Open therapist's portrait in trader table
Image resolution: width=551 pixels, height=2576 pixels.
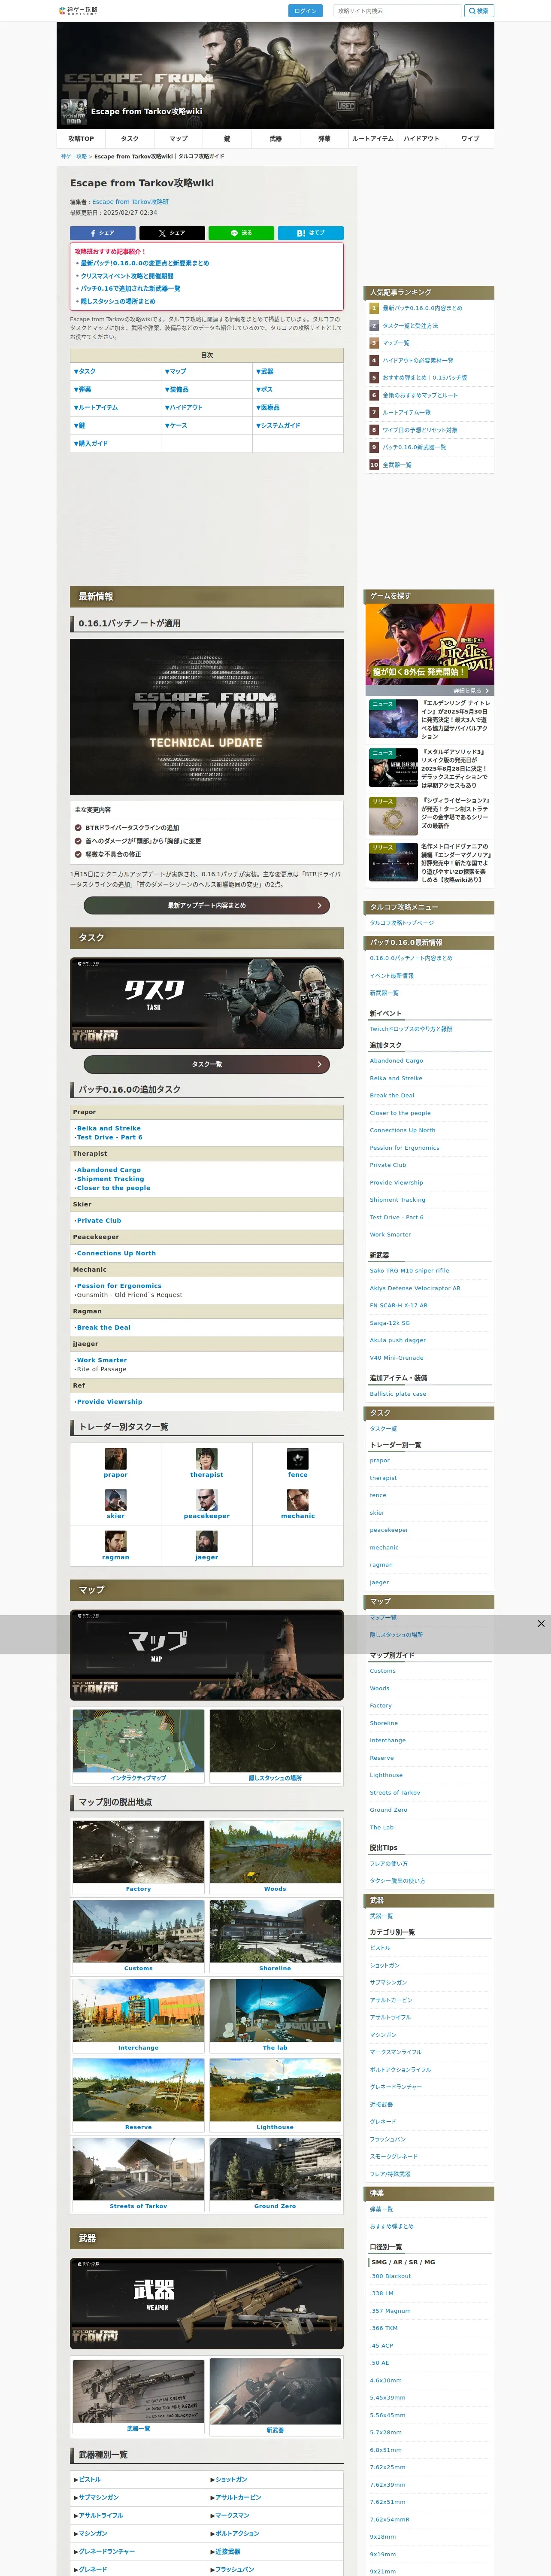point(207,1459)
